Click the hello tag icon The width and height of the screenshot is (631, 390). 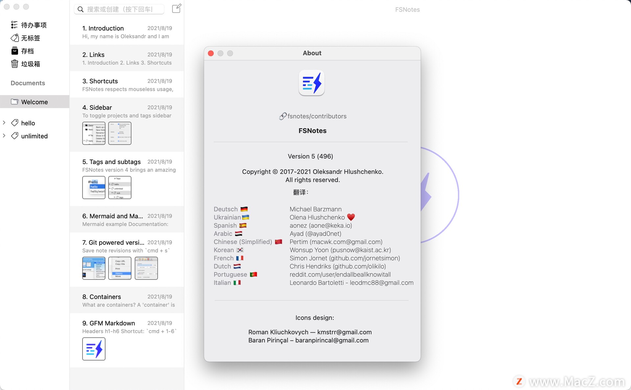pos(14,123)
